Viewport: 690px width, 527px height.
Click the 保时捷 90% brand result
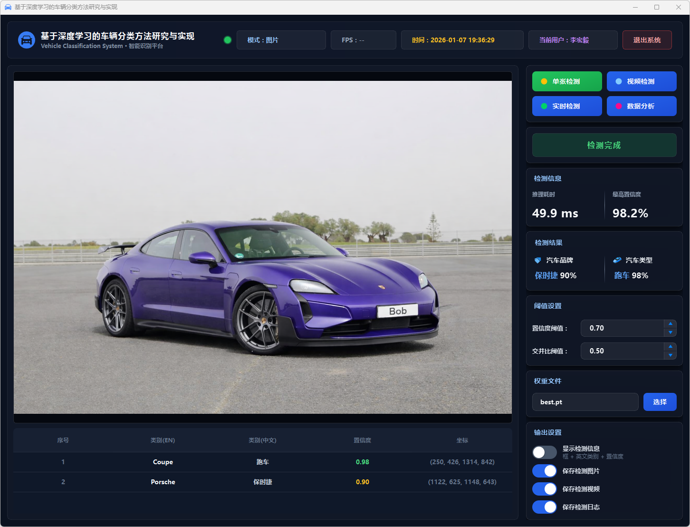[x=556, y=275]
